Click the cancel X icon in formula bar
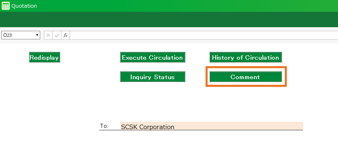Image resolution: width=338 pixels, height=166 pixels. [x=48, y=35]
